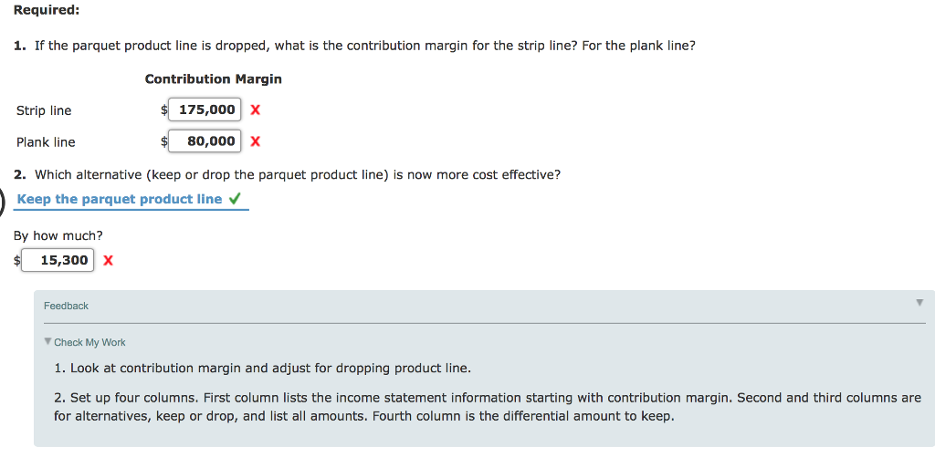Screen dimensions: 935x458
Task: Click the By how much amount field
Action: (x=58, y=260)
